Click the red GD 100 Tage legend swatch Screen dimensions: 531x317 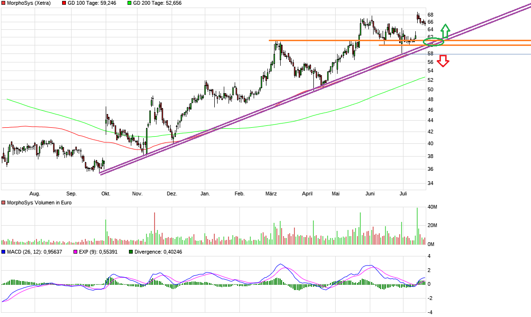point(64,3)
